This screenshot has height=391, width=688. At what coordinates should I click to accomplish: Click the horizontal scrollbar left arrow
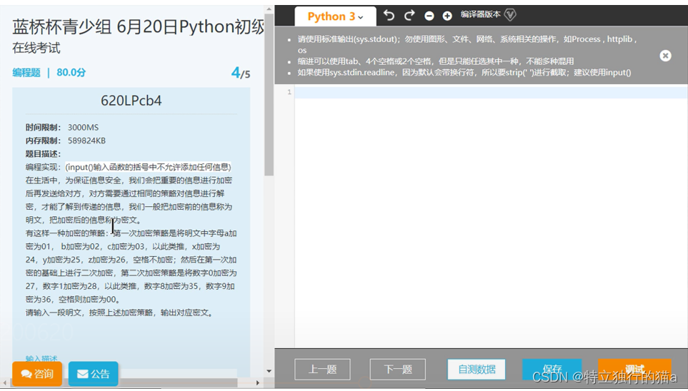pyautogui.click(x=4, y=382)
